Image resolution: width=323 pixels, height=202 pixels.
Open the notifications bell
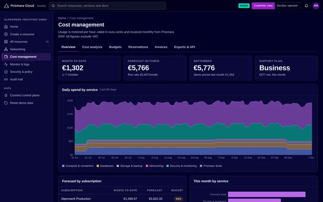click(x=306, y=6)
